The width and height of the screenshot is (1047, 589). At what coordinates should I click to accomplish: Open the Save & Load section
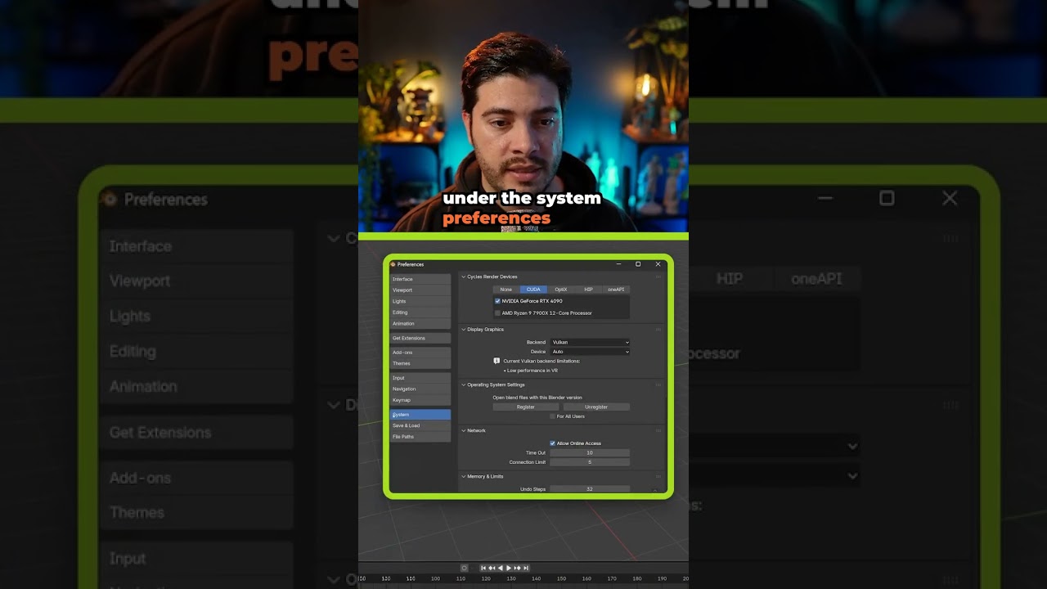tap(420, 425)
